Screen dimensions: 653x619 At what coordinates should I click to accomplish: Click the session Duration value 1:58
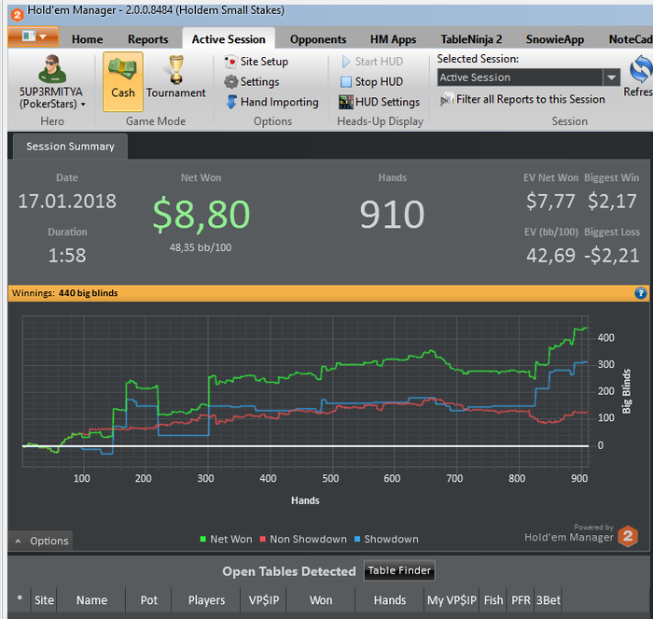(x=67, y=256)
